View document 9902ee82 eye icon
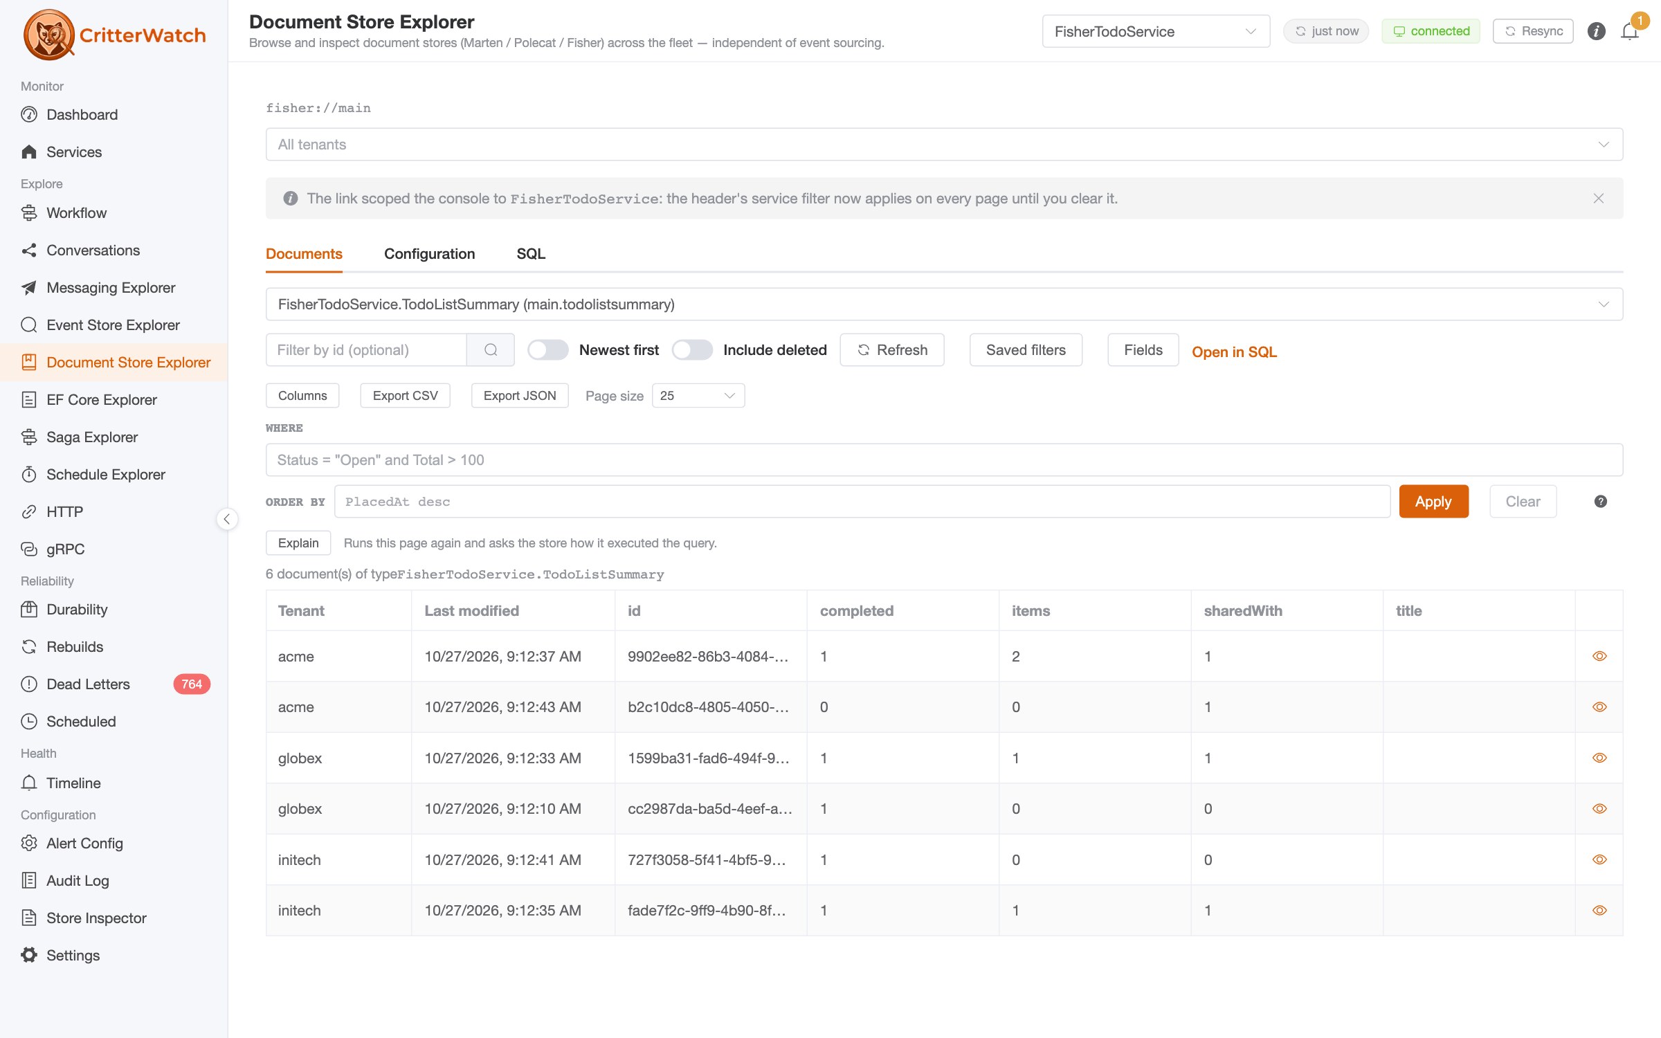Screen dimensions: 1661x1038 click(x=1599, y=656)
